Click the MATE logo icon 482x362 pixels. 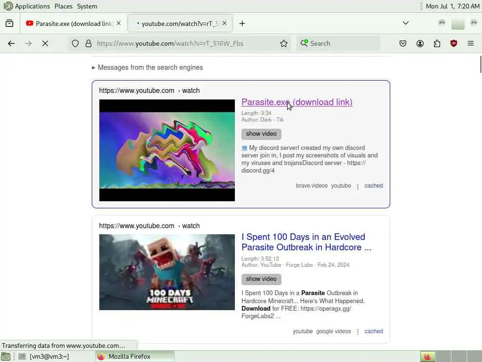point(8,6)
